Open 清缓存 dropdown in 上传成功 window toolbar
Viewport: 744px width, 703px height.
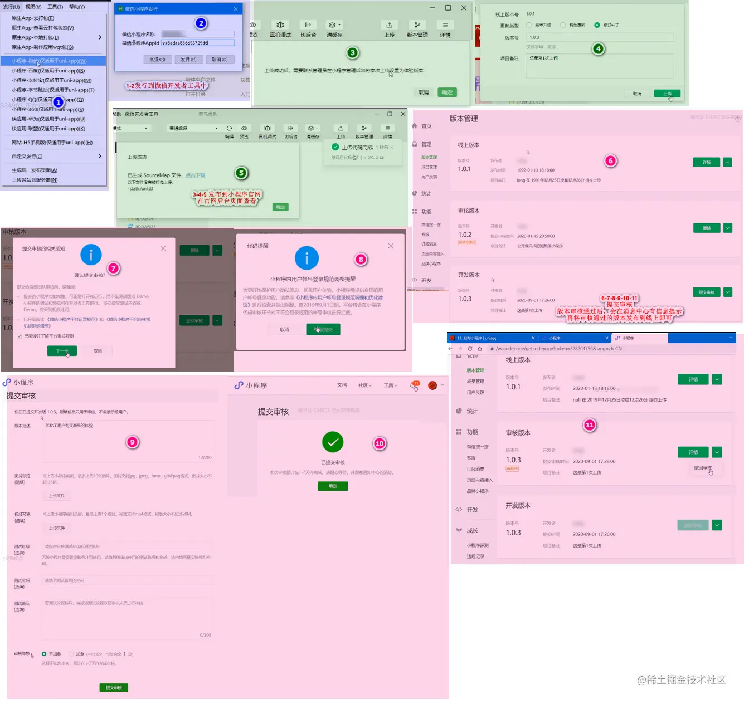pyautogui.click(x=312, y=128)
